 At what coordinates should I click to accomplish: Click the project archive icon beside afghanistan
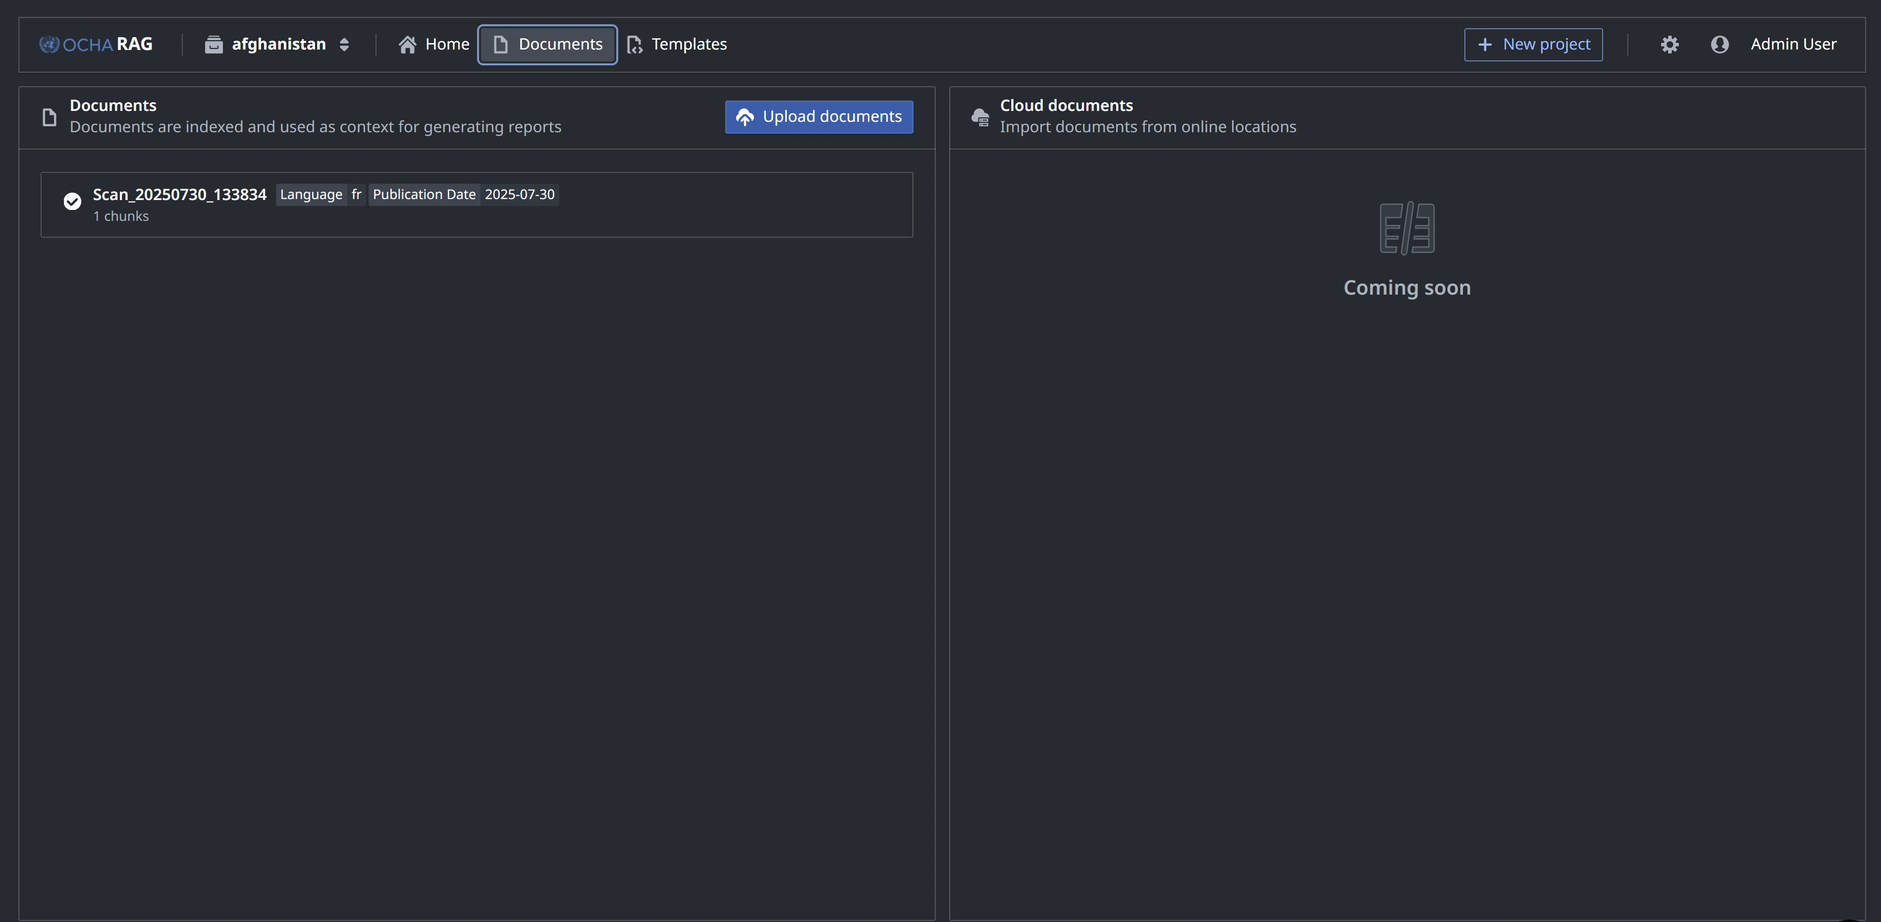[x=213, y=45]
